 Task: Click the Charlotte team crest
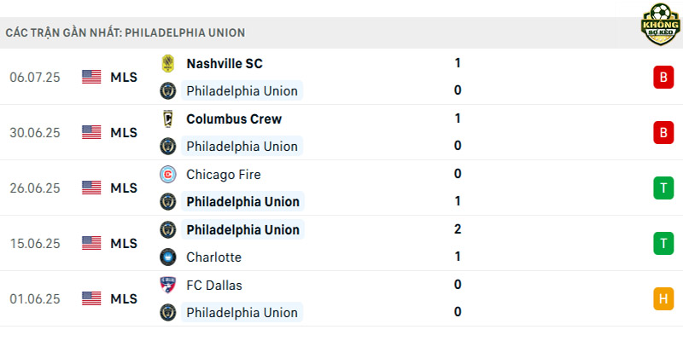[167, 257]
